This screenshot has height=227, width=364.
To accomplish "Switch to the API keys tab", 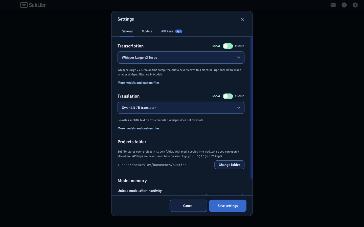I will 172,31.
